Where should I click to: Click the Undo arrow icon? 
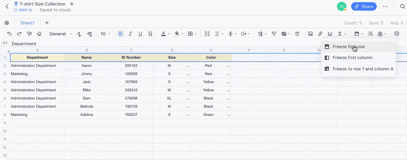tap(9, 34)
